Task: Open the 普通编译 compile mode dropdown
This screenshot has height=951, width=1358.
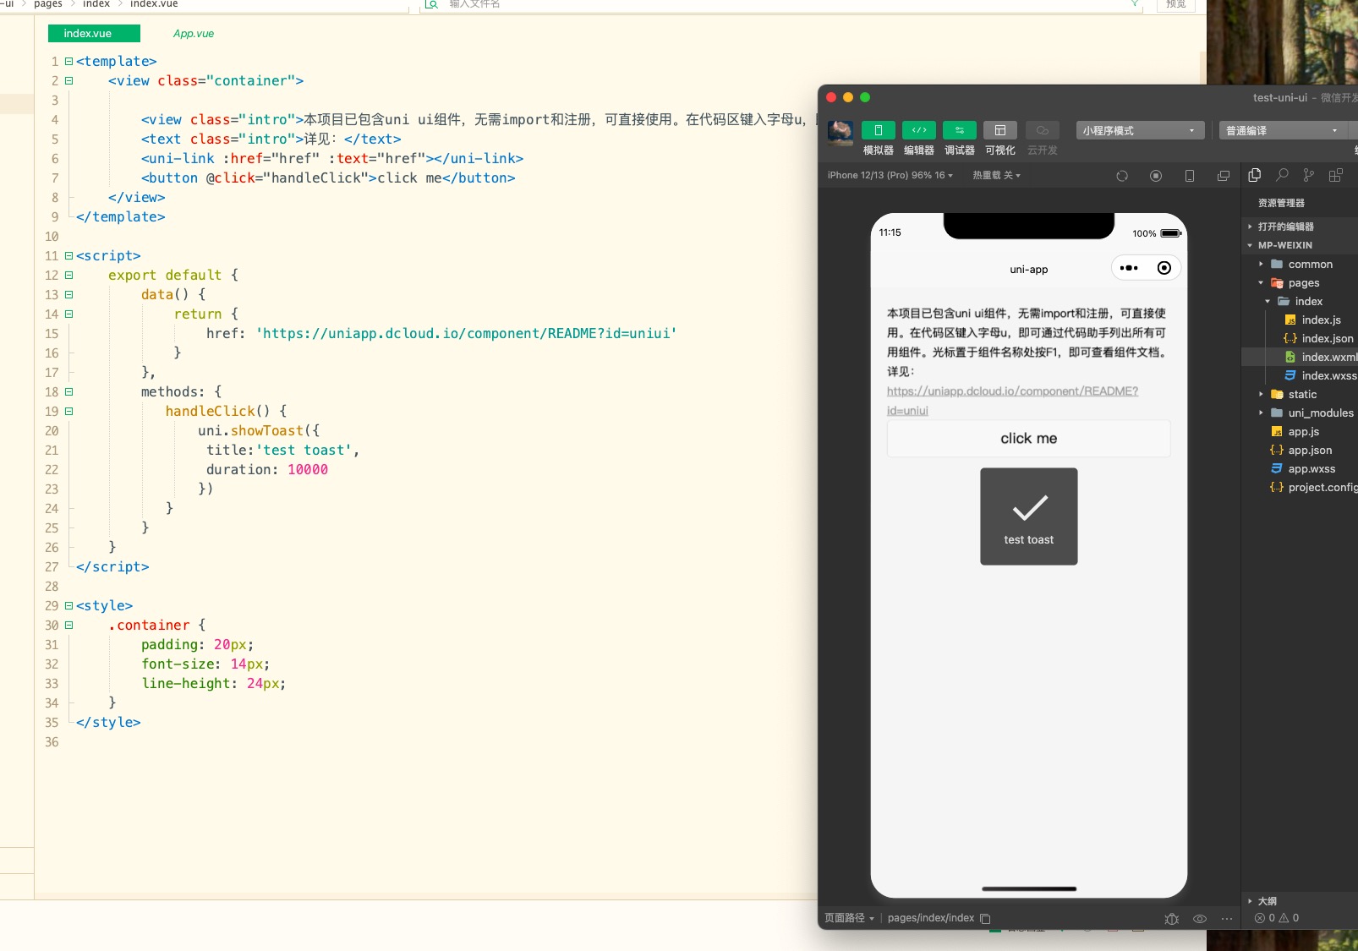Action: [1284, 130]
